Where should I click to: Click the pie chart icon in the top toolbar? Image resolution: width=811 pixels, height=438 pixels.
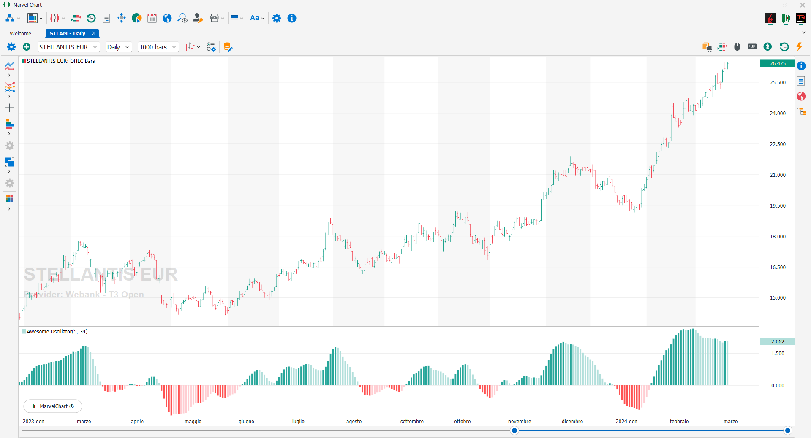pos(136,18)
